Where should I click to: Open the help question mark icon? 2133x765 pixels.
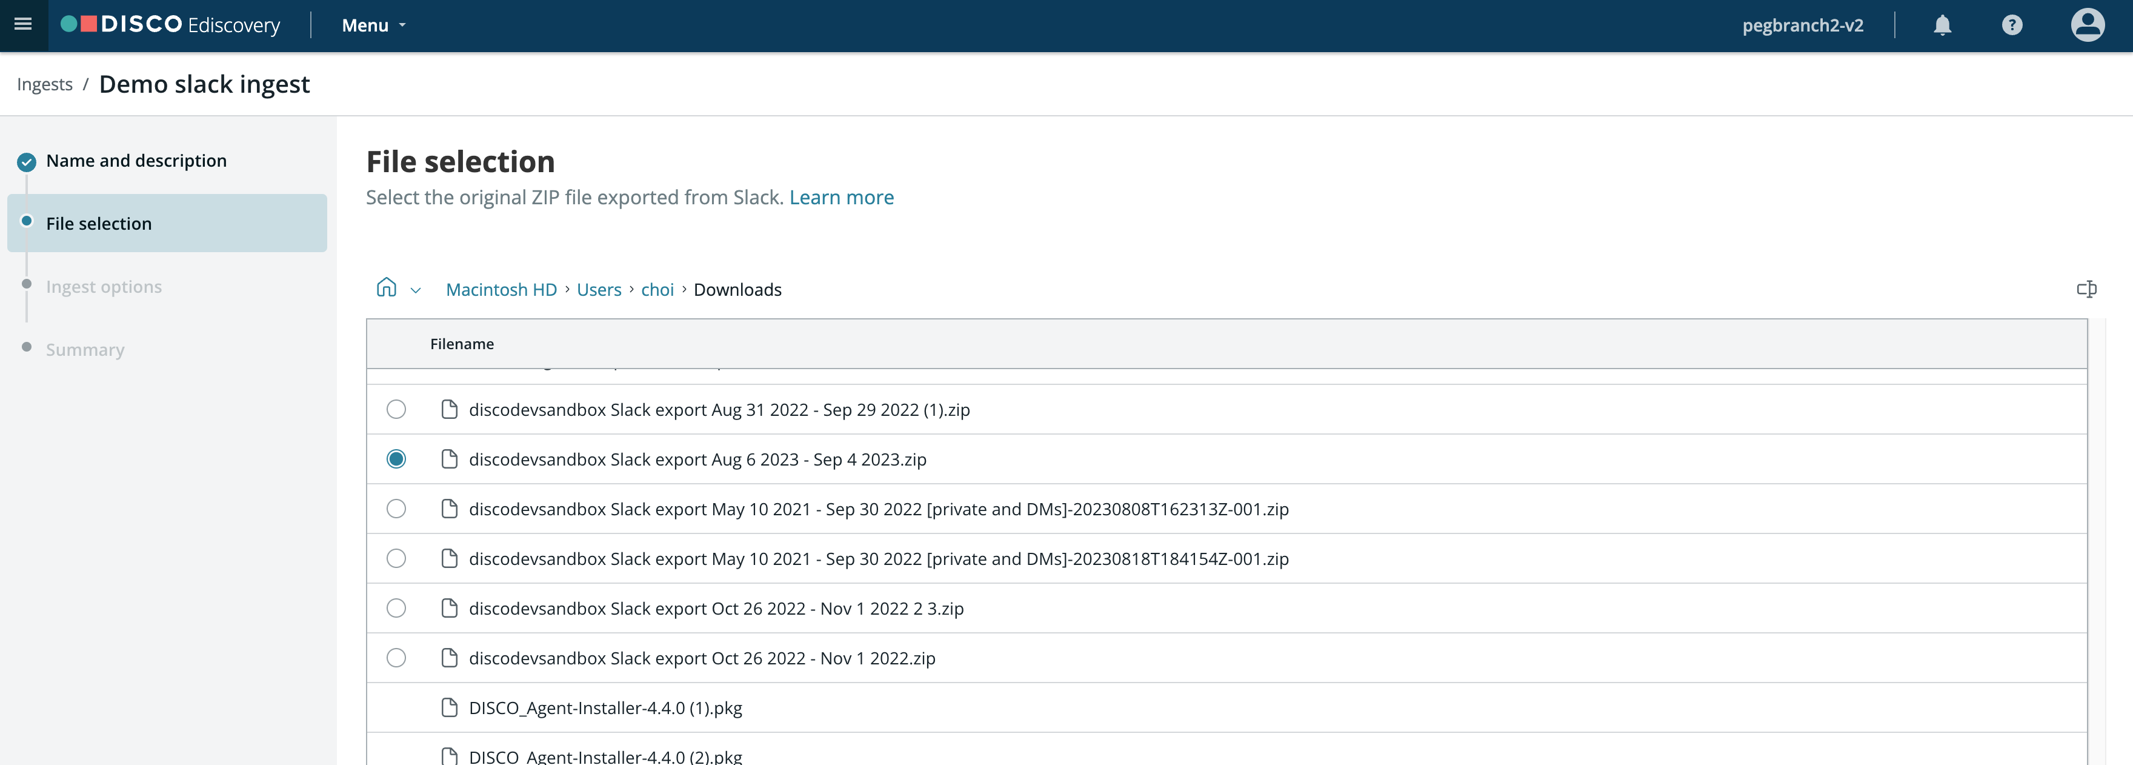pos(2011,25)
